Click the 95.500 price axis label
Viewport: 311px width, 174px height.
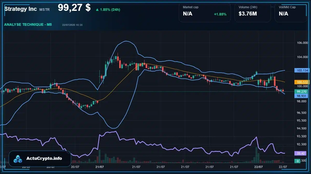(x=302, y=121)
